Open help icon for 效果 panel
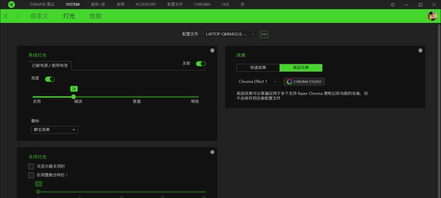Screen dimensions: 441x198 click(x=420, y=50)
